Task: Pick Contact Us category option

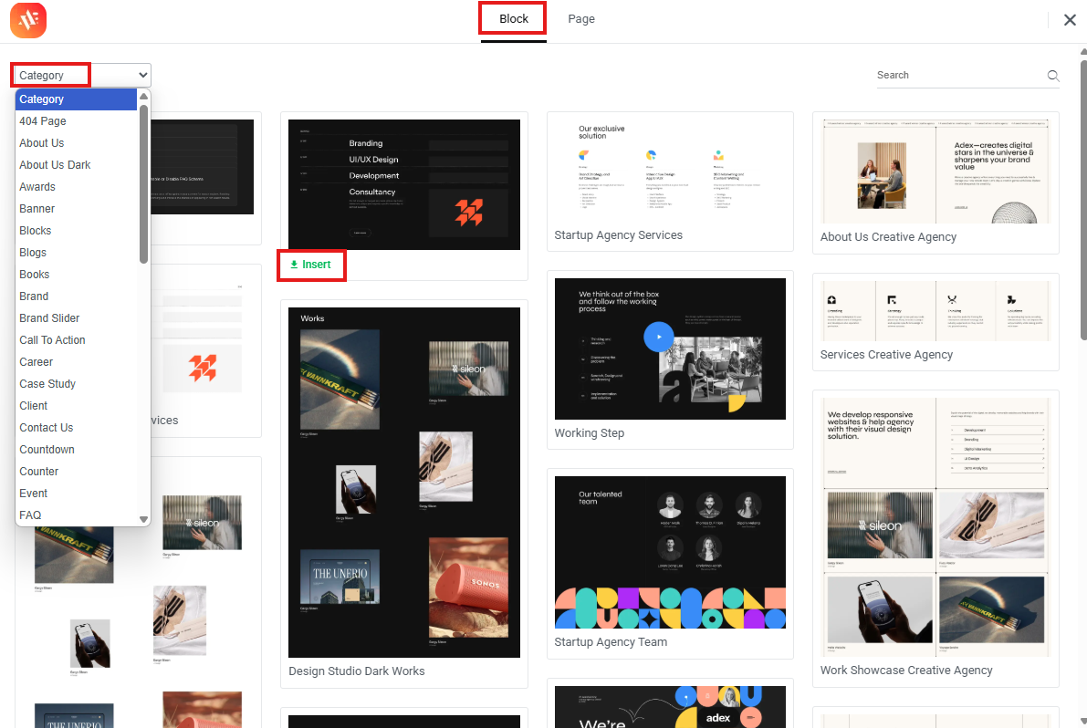Action: 77,428
